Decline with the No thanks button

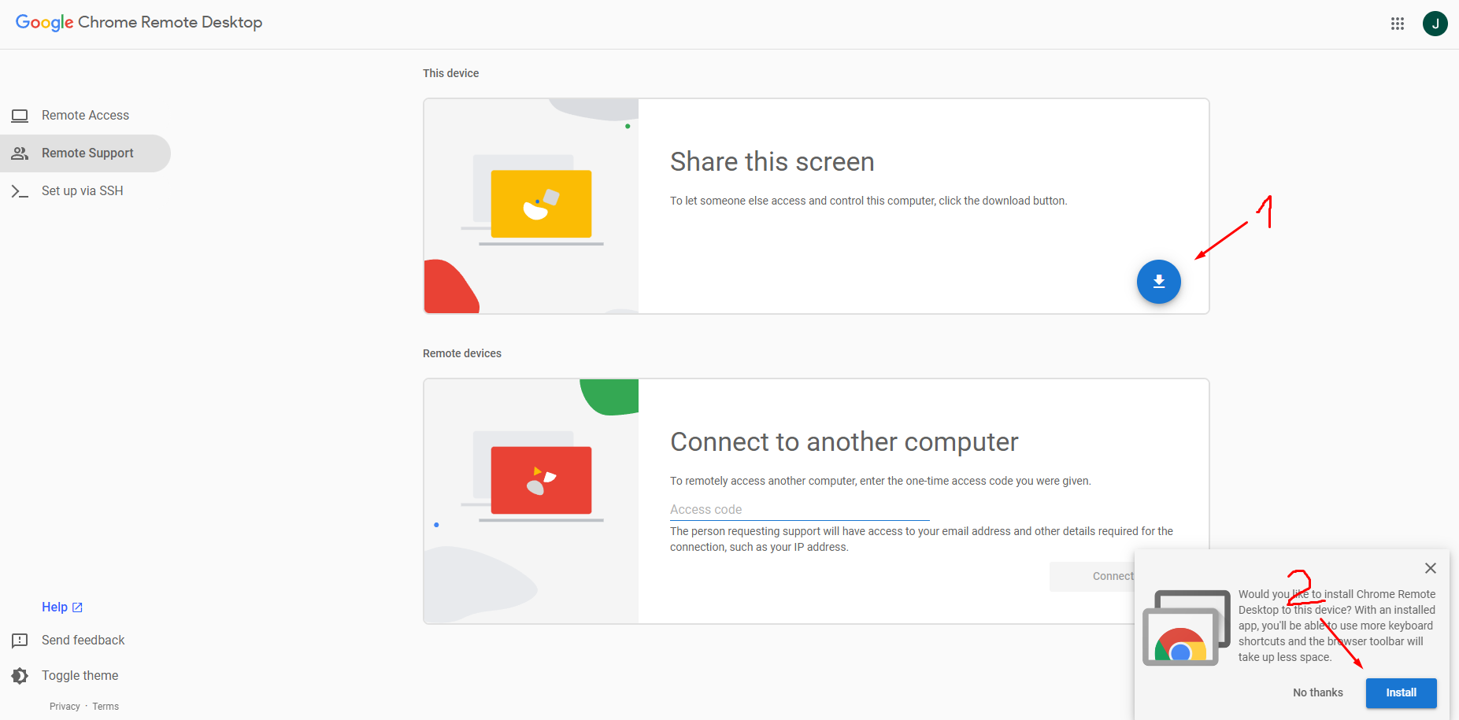click(1317, 692)
